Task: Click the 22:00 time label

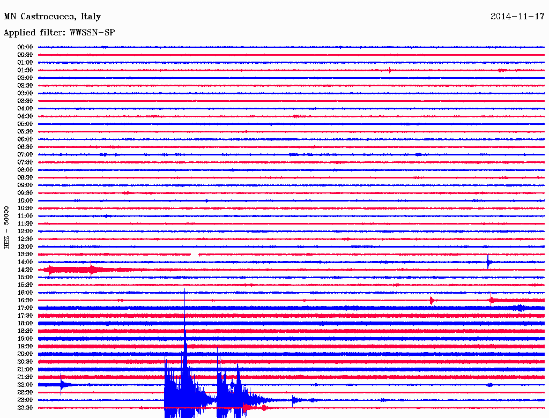Action: (x=25, y=385)
